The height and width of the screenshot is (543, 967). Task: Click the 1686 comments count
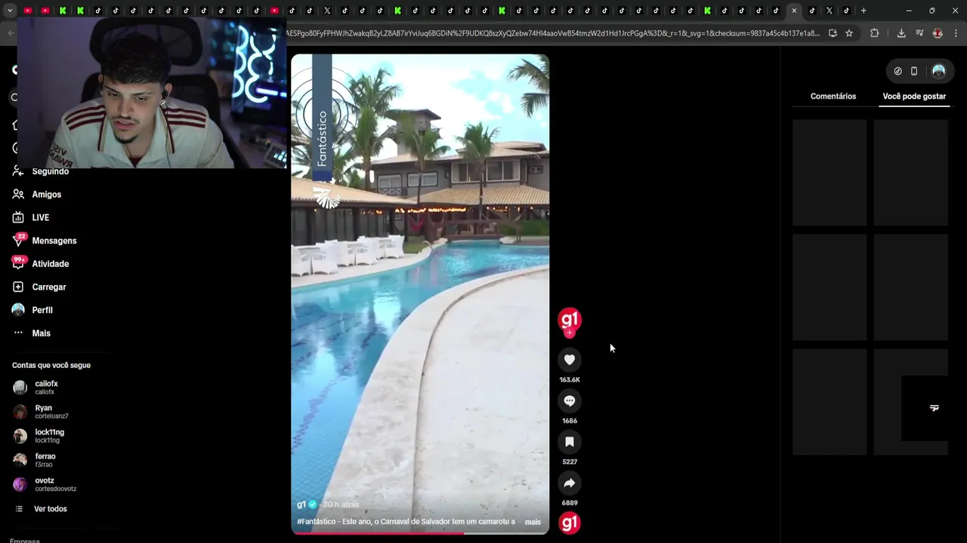[x=570, y=421]
